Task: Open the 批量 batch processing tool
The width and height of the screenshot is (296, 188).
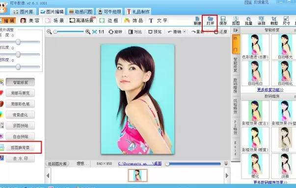Action: (x=248, y=21)
